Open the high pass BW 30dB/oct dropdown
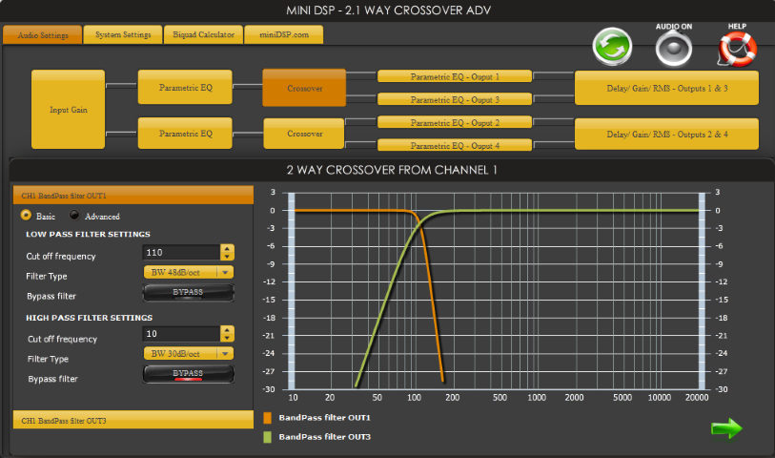Image resolution: width=775 pixels, height=458 pixels. pyautogui.click(x=189, y=353)
